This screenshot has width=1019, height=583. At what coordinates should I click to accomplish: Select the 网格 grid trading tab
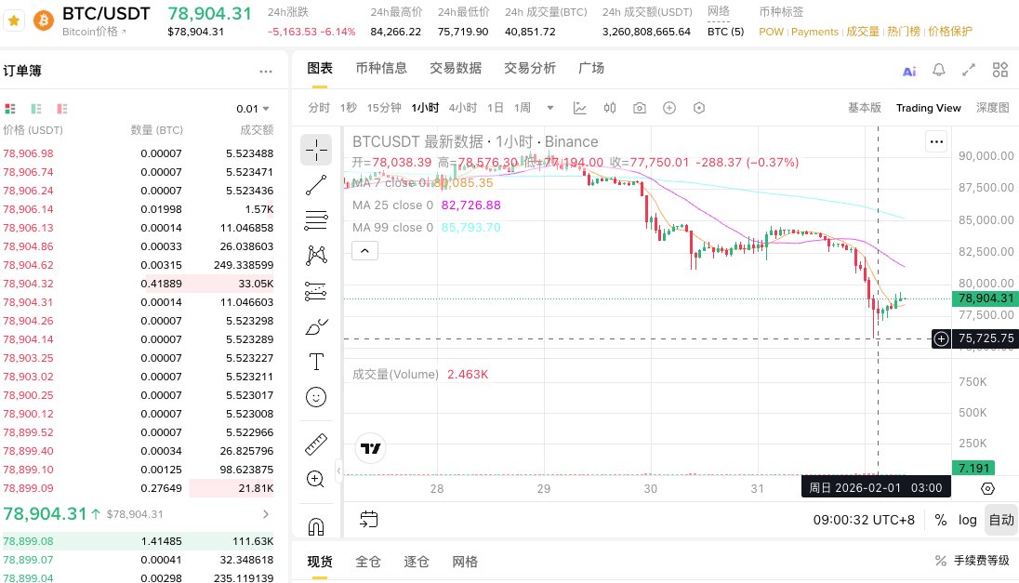[465, 562]
